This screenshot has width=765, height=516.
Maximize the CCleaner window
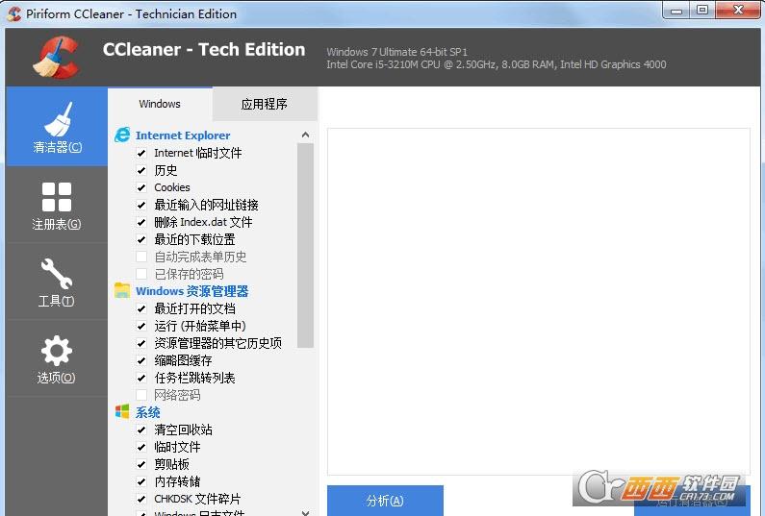[x=702, y=11]
